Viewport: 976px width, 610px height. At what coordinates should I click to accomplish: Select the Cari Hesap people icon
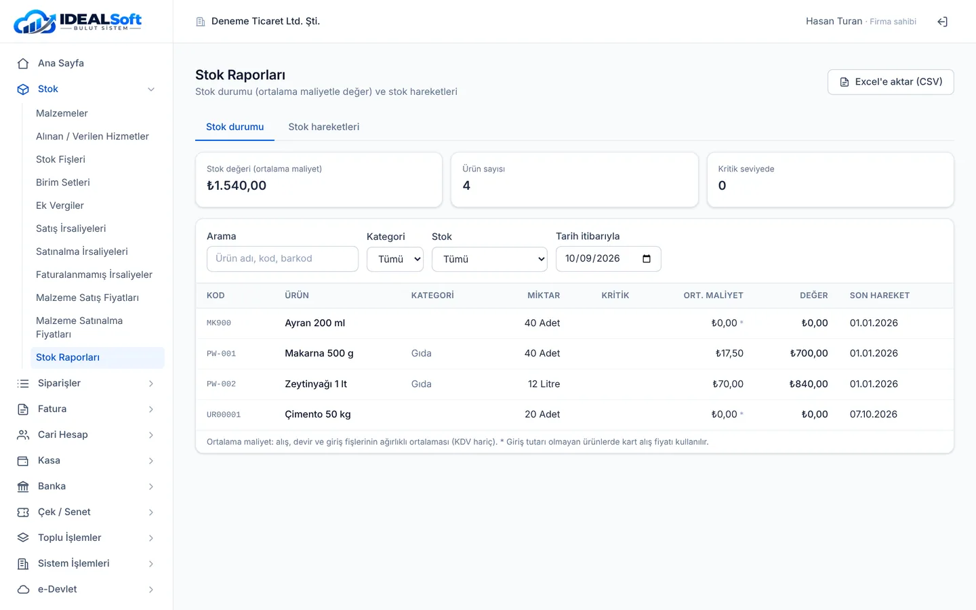[x=23, y=435]
